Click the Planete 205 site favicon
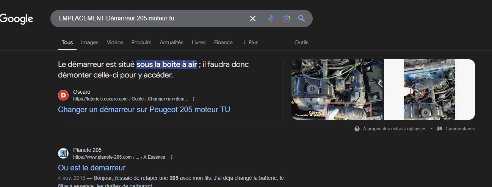The width and height of the screenshot is (492, 187). (63, 153)
